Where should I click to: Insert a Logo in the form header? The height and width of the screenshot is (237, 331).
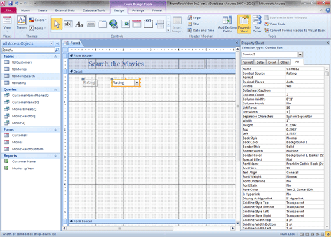(x=194, y=18)
